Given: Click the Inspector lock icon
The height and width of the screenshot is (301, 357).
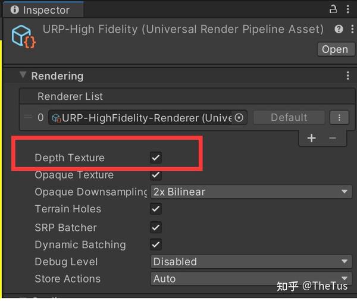Looking at the screenshot, I should point(333,9).
